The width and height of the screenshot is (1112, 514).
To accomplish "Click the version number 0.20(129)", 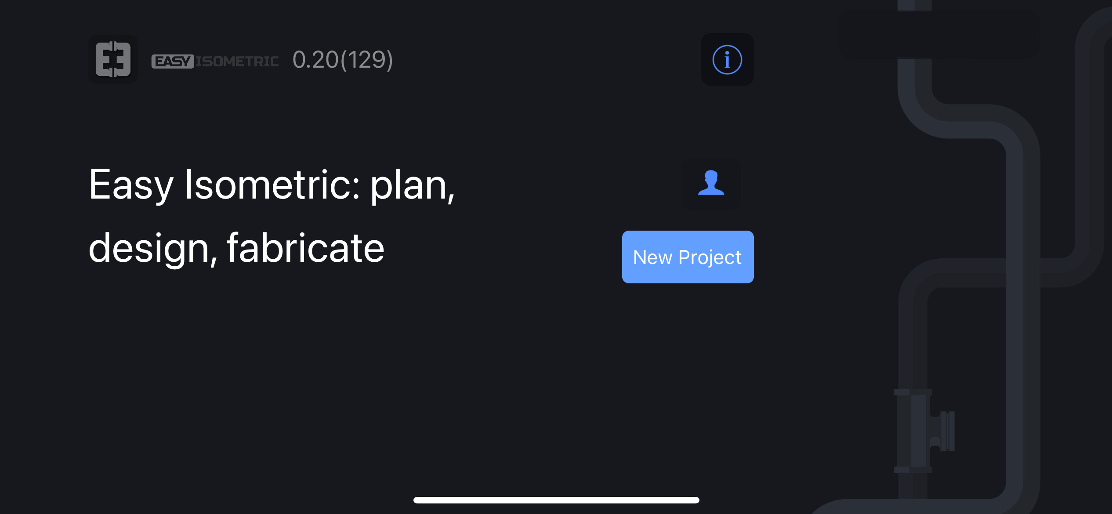I will (x=343, y=60).
